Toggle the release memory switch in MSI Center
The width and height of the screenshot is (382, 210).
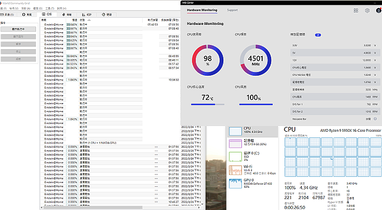(318, 35)
